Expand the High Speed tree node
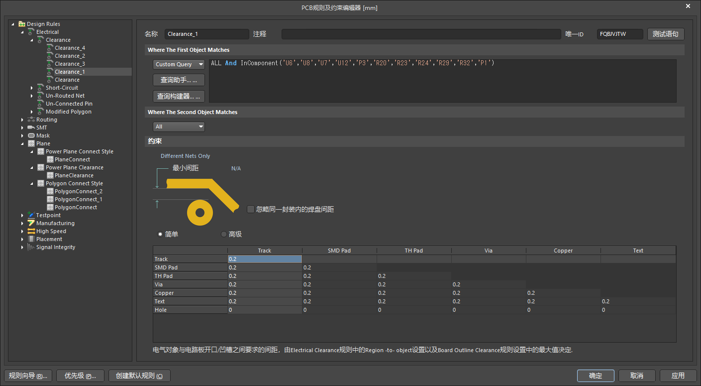 coord(22,231)
